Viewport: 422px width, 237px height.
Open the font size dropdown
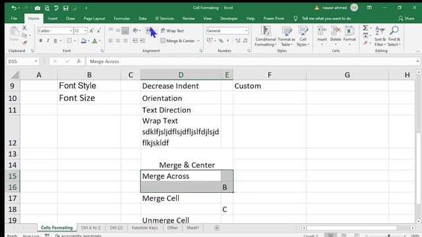click(x=85, y=31)
